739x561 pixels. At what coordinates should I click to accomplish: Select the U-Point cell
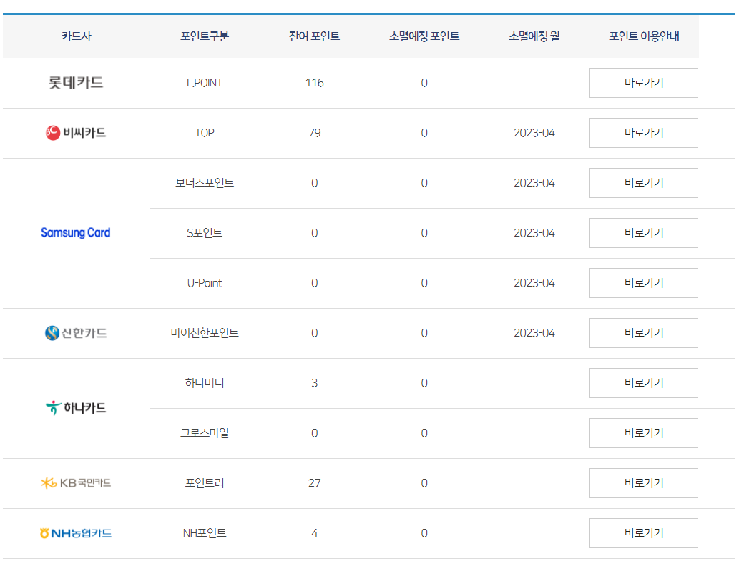pos(205,283)
